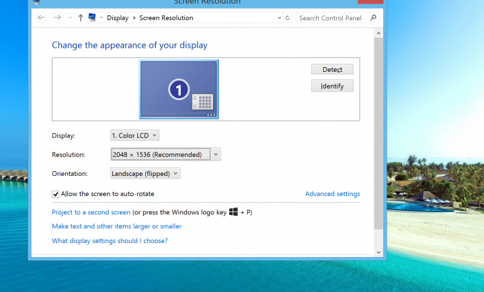The image size is (484, 292).
Task: Open the Display dropdown showing Color LCD
Action: (x=134, y=136)
